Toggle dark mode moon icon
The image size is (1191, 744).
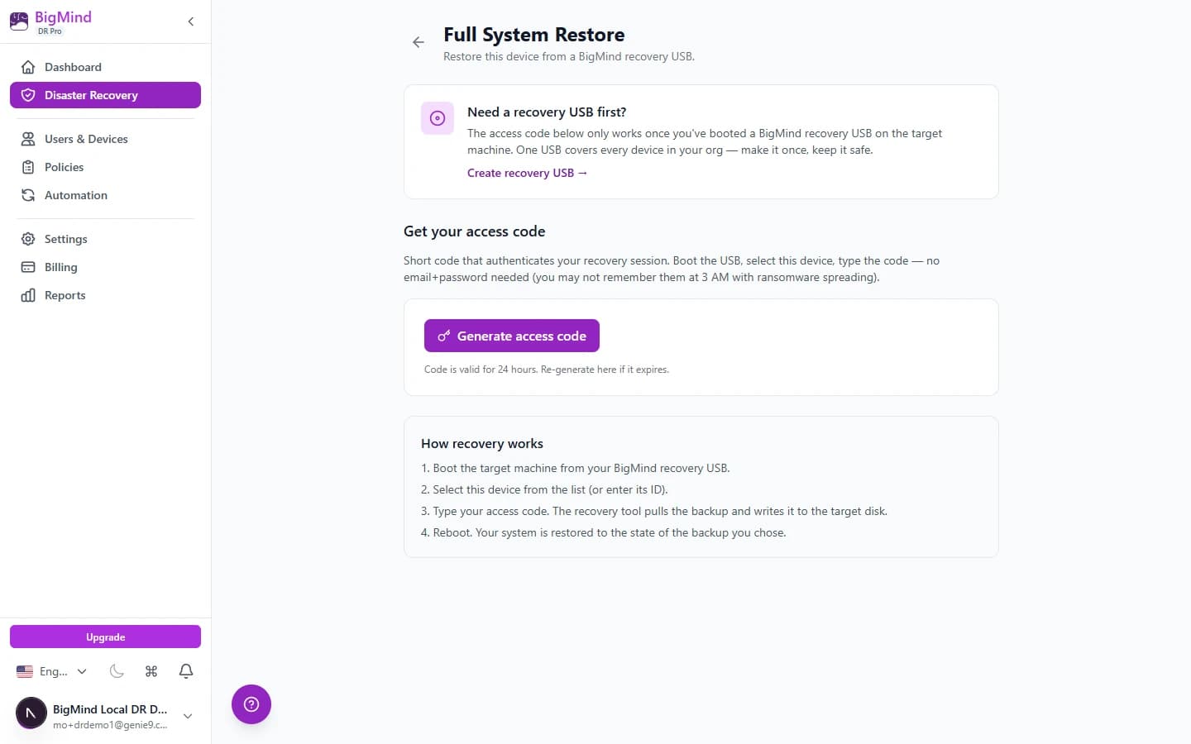click(117, 671)
